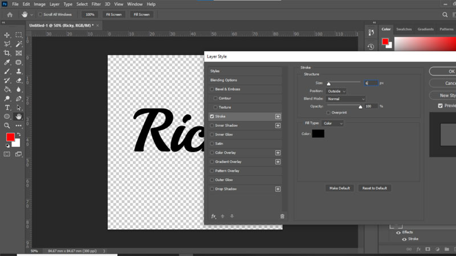Enable Color Overlay effect
The width and height of the screenshot is (456, 256).
[x=211, y=152]
